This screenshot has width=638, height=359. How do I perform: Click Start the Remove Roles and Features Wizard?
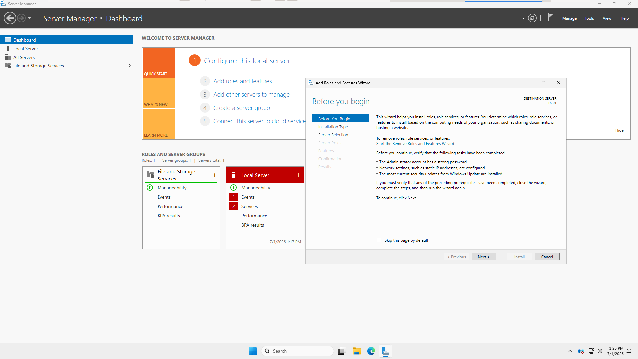(415, 144)
